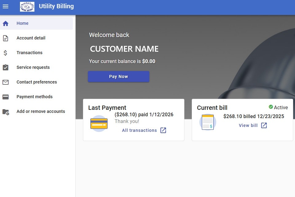Viewport: 295px width, 197px height.
Task: Click the View bill external link icon
Action: point(264,125)
